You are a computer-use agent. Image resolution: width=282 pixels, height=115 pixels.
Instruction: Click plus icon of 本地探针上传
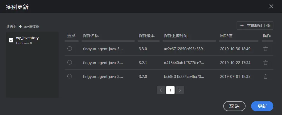point(242,25)
